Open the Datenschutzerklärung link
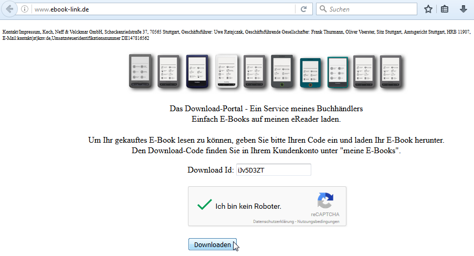The image size is (474, 256). click(273, 222)
